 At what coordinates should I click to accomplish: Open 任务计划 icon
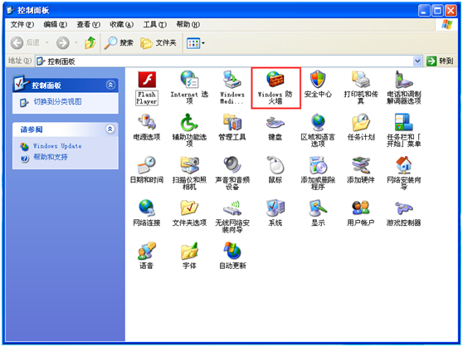(361, 127)
